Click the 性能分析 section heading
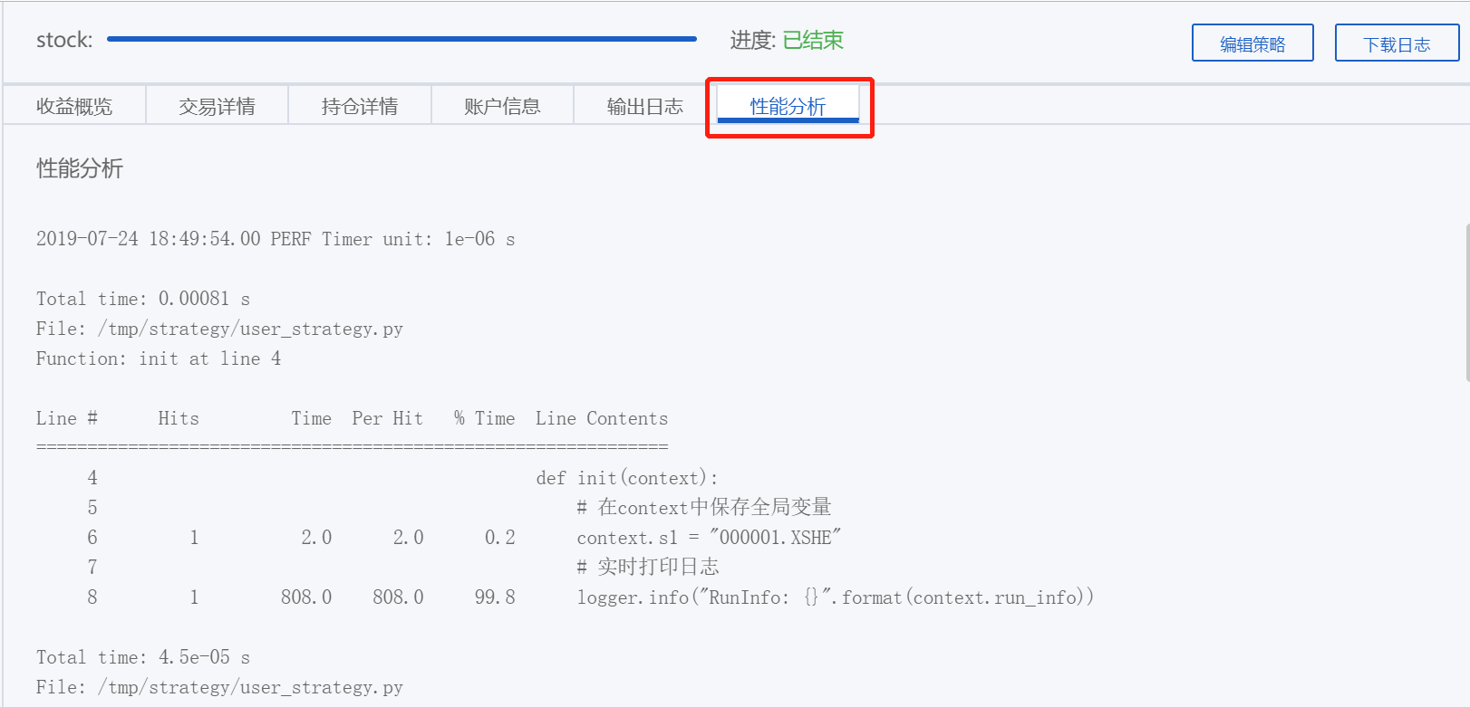The height and width of the screenshot is (707, 1470). (80, 168)
